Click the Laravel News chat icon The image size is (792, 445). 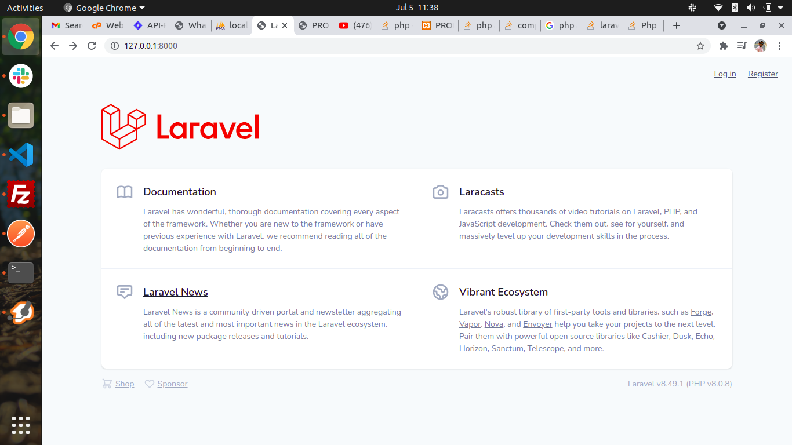coord(125,292)
